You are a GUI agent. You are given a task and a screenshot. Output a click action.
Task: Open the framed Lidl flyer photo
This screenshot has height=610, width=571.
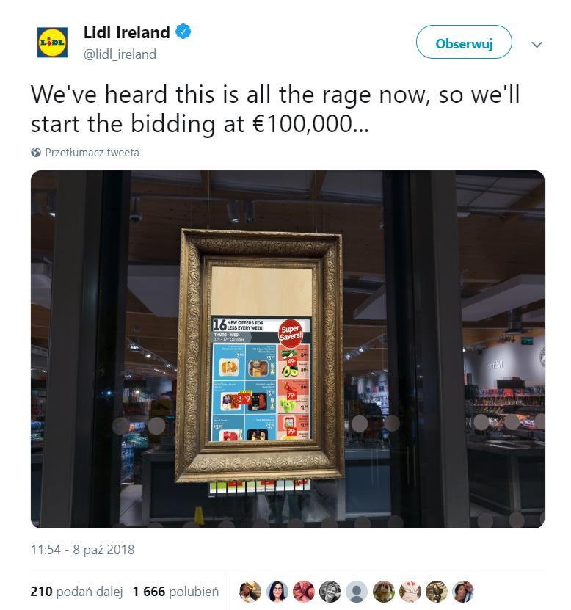pyautogui.click(x=288, y=349)
